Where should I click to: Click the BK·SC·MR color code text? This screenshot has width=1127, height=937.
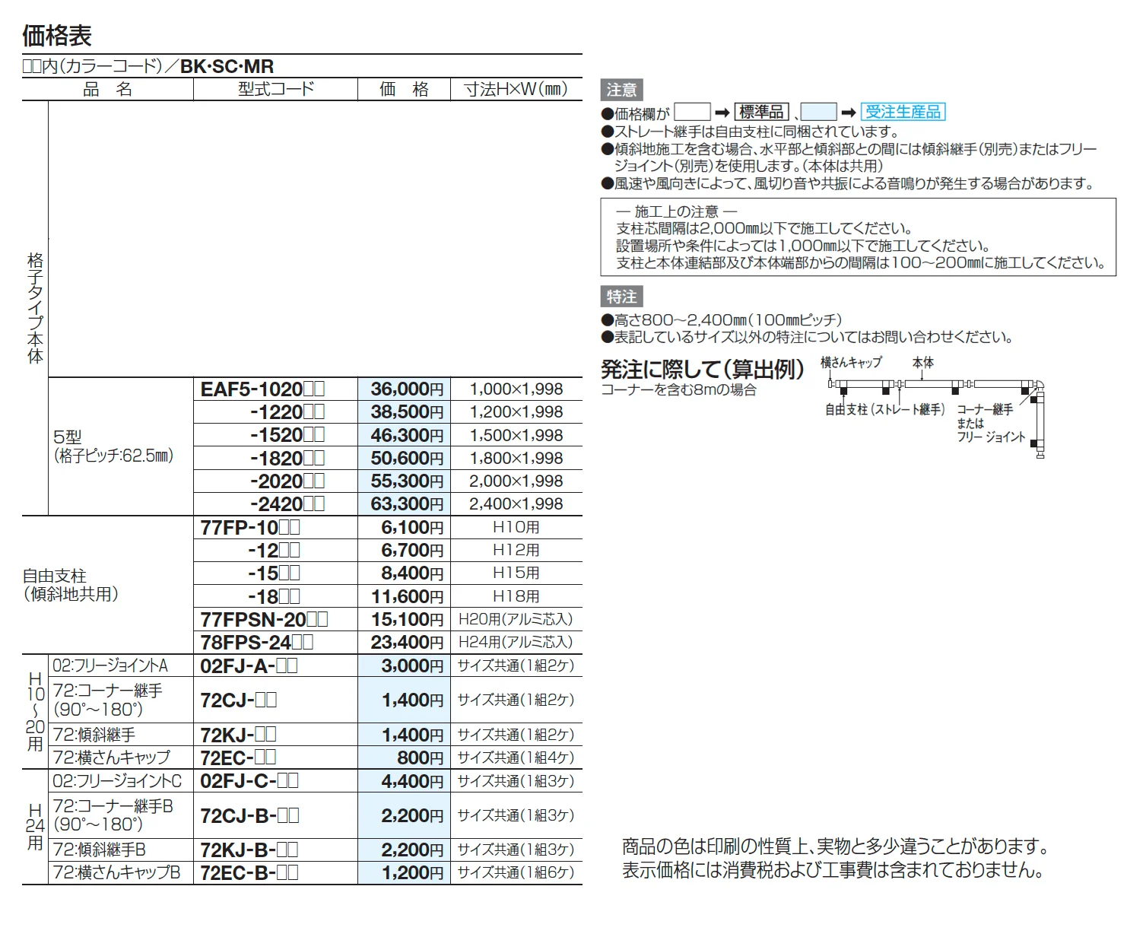(x=228, y=67)
